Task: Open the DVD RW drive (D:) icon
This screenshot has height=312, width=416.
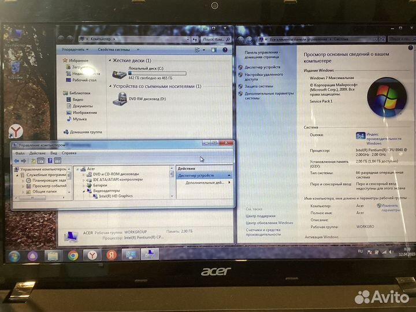Action: click(x=120, y=99)
